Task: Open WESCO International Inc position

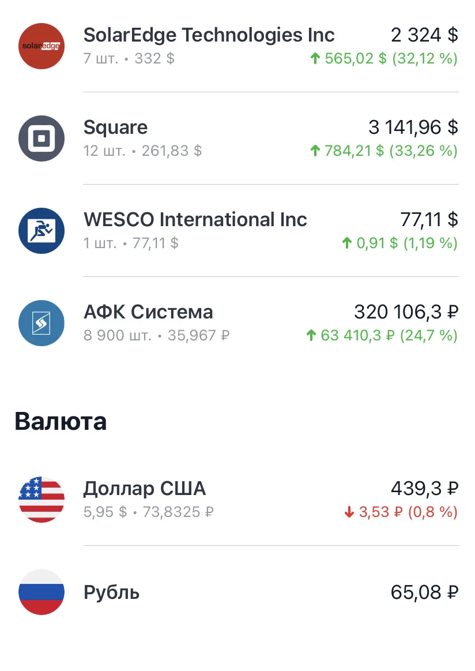Action: click(x=237, y=231)
